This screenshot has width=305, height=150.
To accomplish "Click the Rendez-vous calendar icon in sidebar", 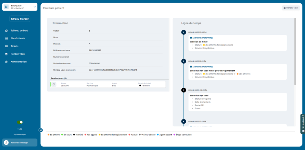I will (x=6, y=54).
